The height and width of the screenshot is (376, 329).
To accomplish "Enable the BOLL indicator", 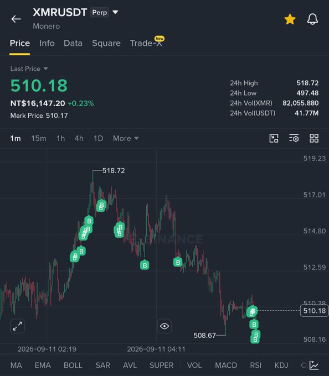I will point(73,365).
